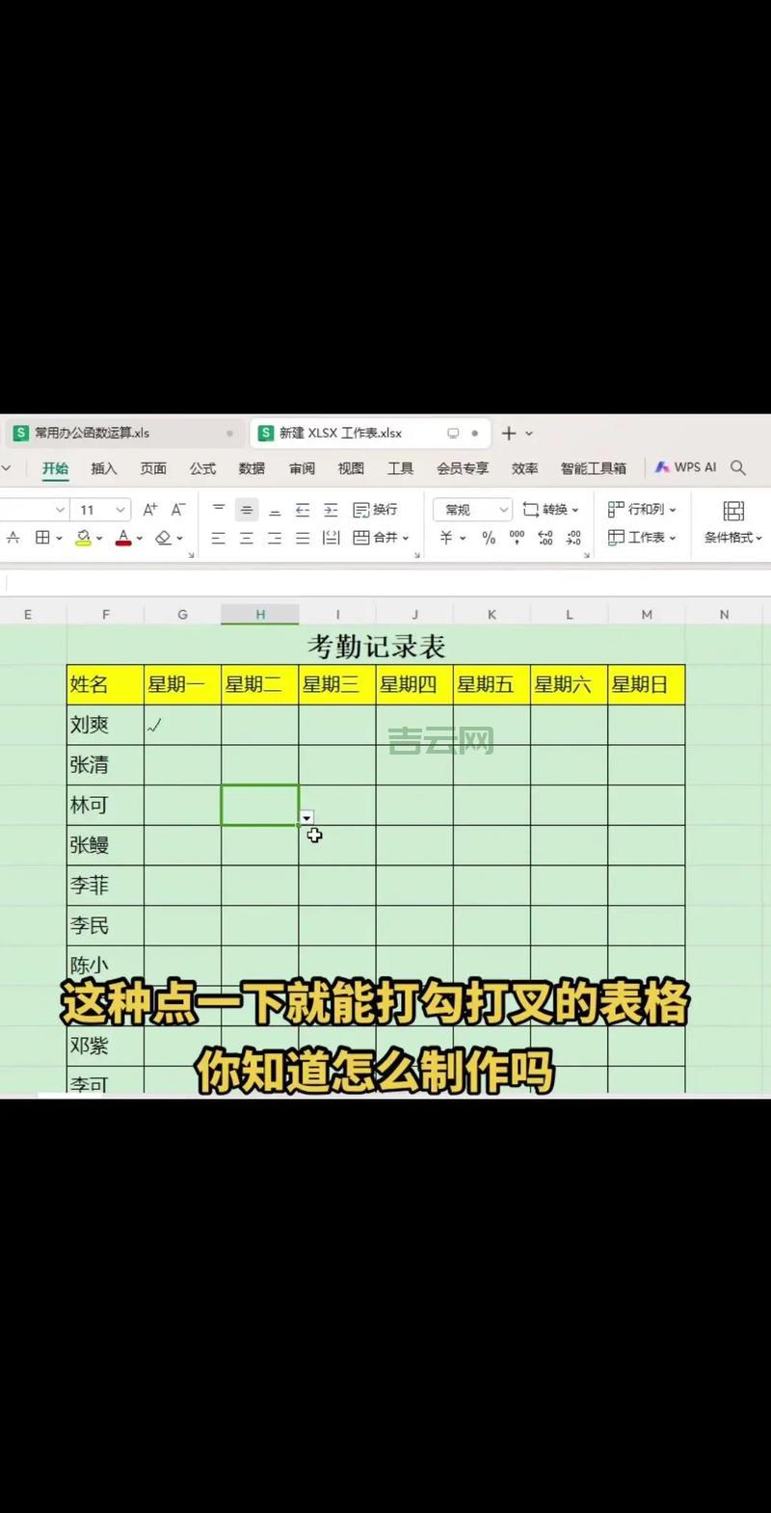Expand 工作表 dropdown
The width and height of the screenshot is (771, 1513).
click(x=672, y=538)
